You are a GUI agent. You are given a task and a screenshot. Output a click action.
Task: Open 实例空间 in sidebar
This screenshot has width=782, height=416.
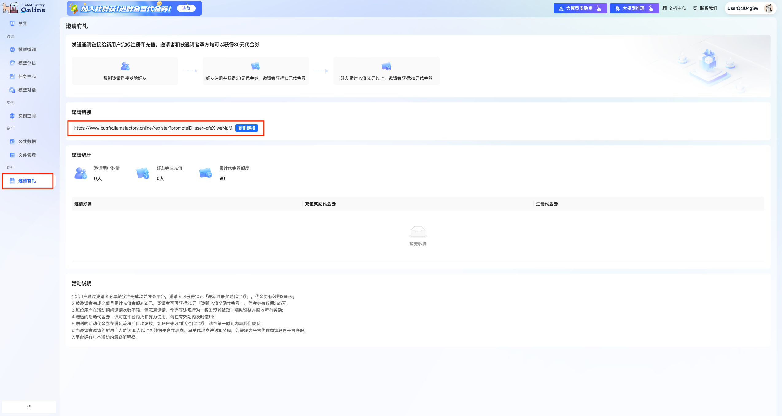pyautogui.click(x=27, y=116)
